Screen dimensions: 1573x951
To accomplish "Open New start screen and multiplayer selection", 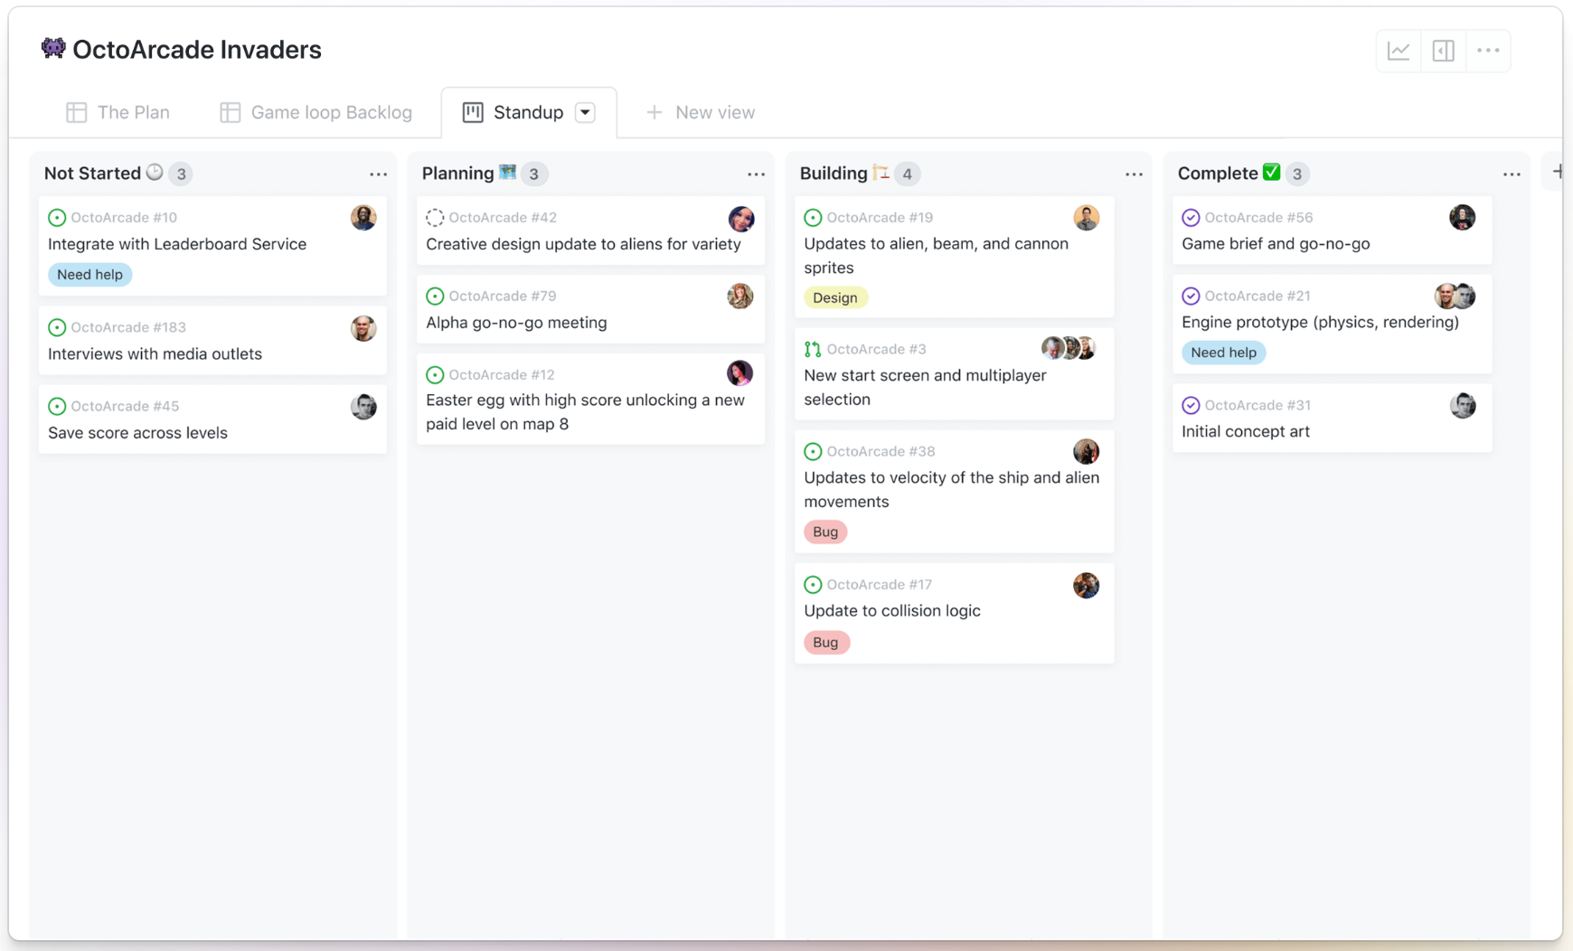I will pyautogui.click(x=925, y=387).
